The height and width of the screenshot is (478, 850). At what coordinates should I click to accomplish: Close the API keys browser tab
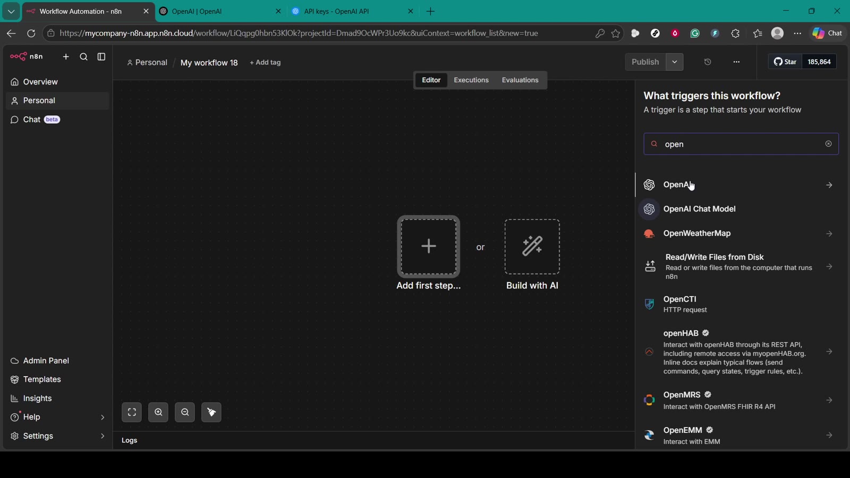point(410,11)
